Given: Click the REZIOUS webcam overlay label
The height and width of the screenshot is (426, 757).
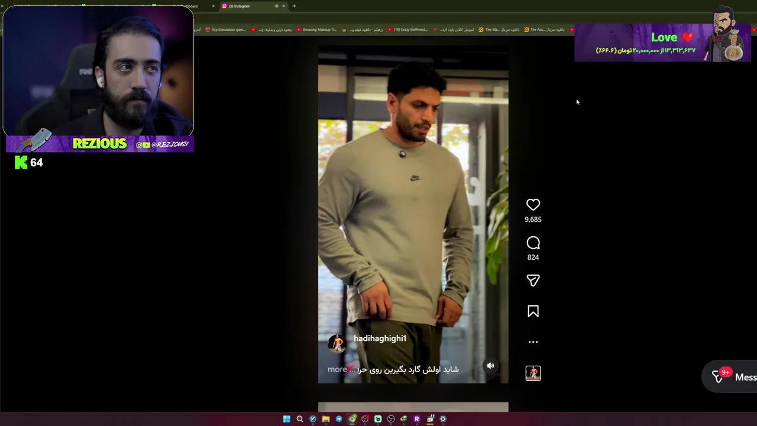Looking at the screenshot, I should coord(99,144).
